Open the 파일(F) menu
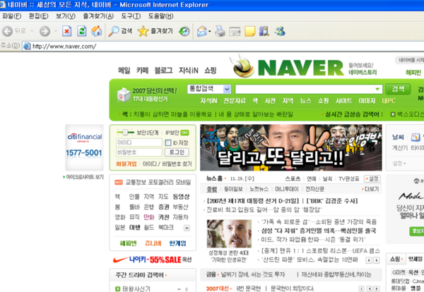The height and width of the screenshot is (292, 424). [x=11, y=16]
